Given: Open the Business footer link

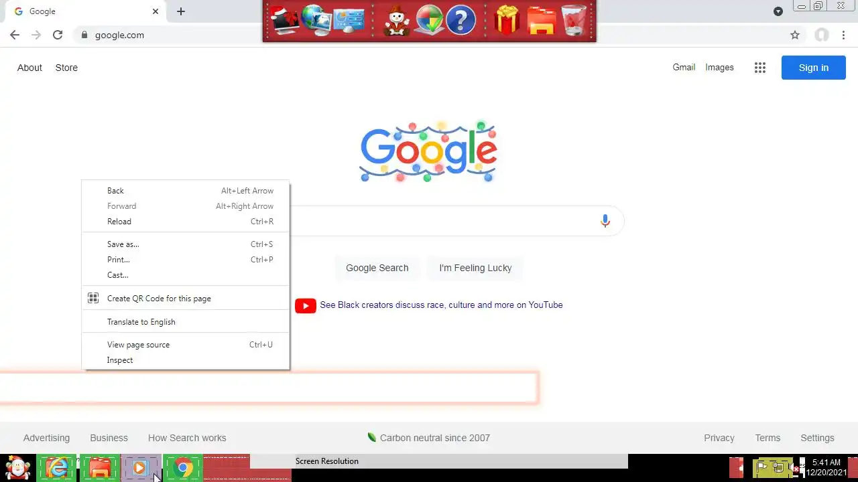Looking at the screenshot, I should [109, 438].
